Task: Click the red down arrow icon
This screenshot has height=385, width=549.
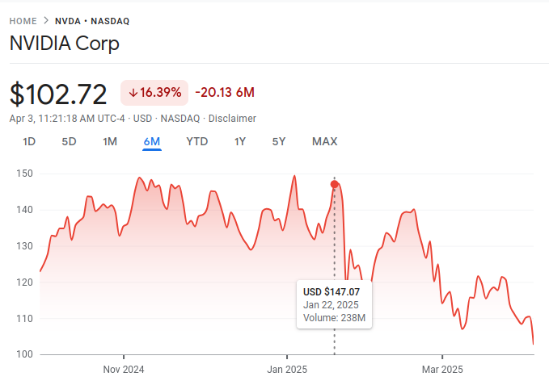Action: [x=133, y=93]
